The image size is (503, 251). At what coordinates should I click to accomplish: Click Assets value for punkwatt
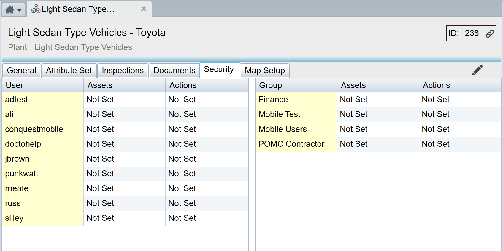(125, 174)
